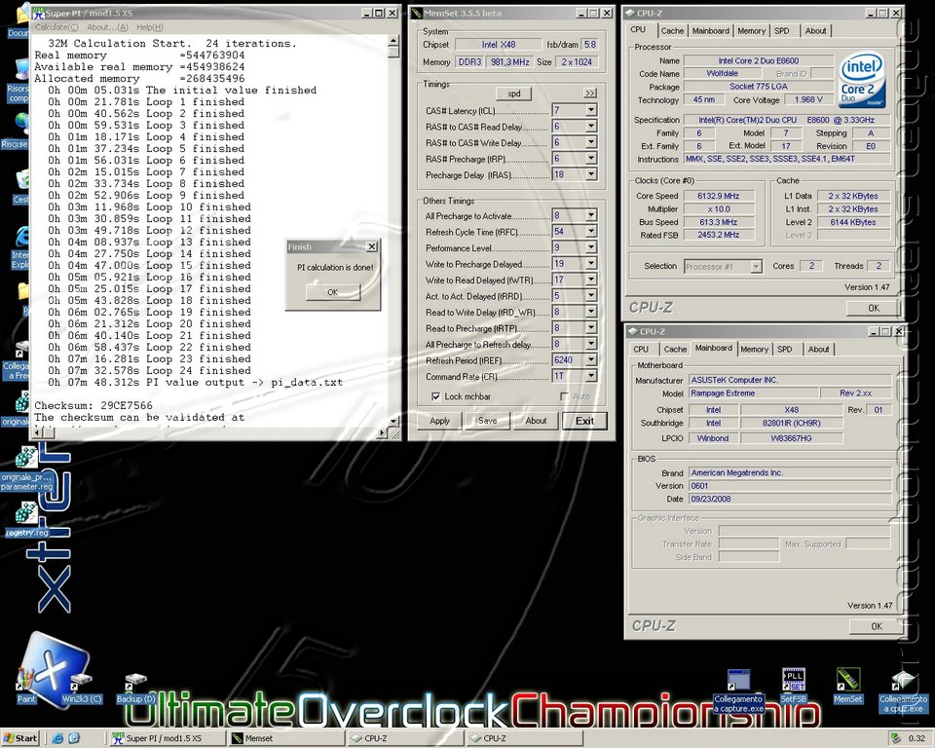Image resolution: width=935 pixels, height=748 pixels.
Task: Launch the MemSet desktop shortcut
Action: pyautogui.click(x=847, y=686)
